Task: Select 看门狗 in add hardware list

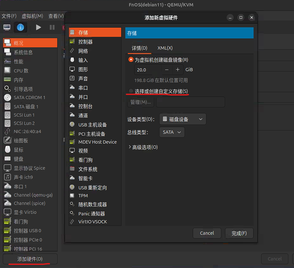Action: 85,160
